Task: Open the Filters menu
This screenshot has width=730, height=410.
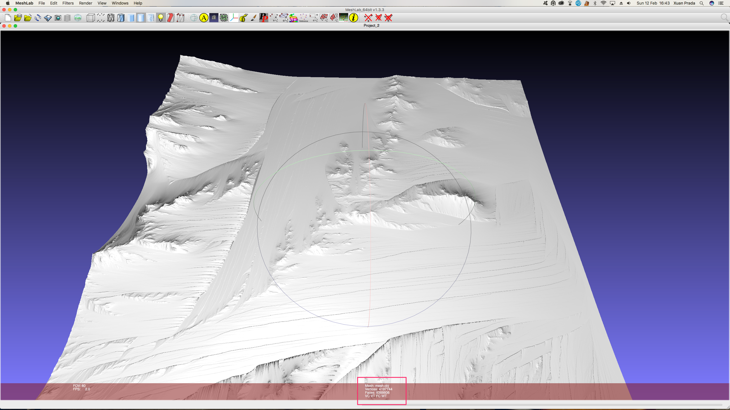Action: click(68, 3)
